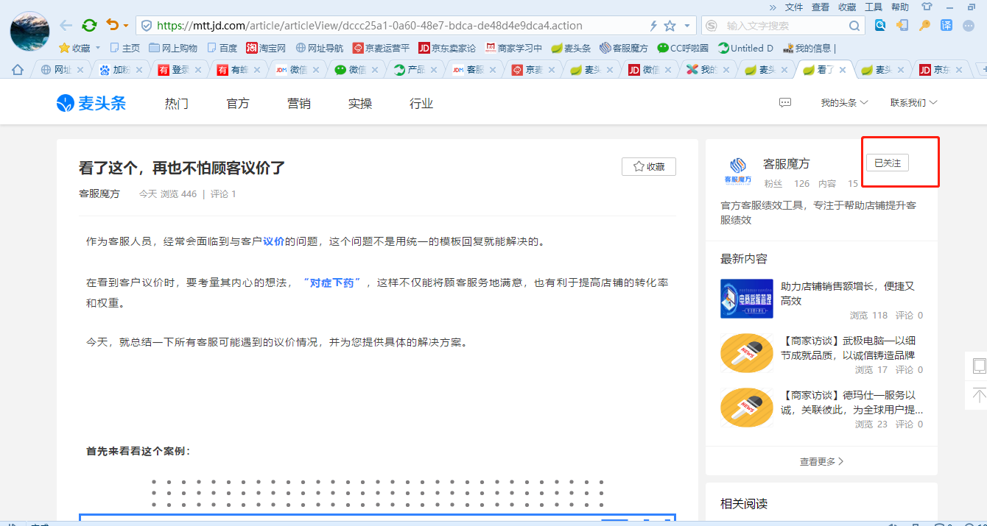987x526 pixels.
Task: Open the 文件 menu
Action: coord(794,7)
